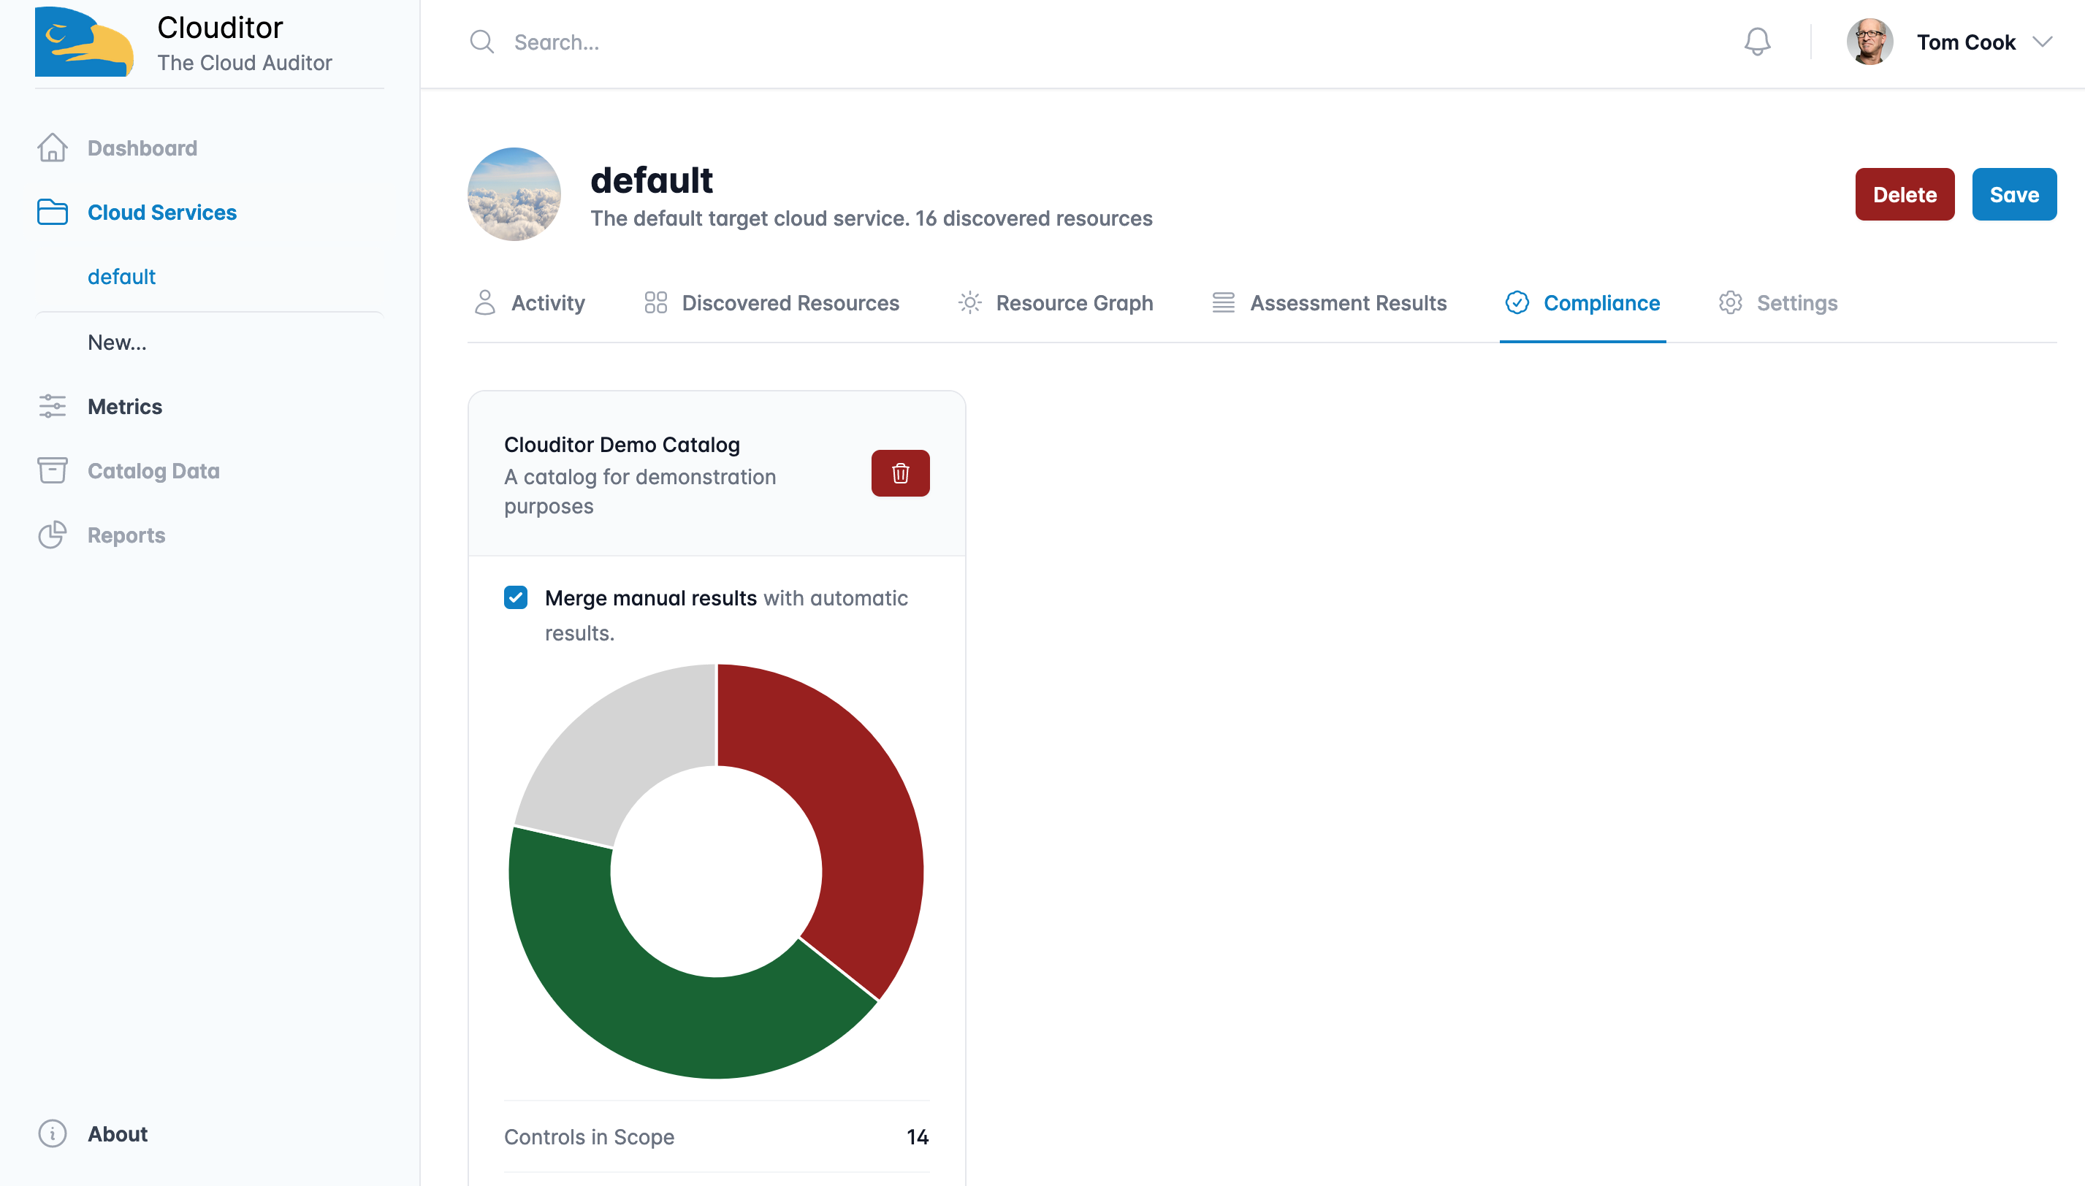The width and height of the screenshot is (2085, 1186).
Task: Switch to the Assessment Results tab
Action: coord(1329,303)
